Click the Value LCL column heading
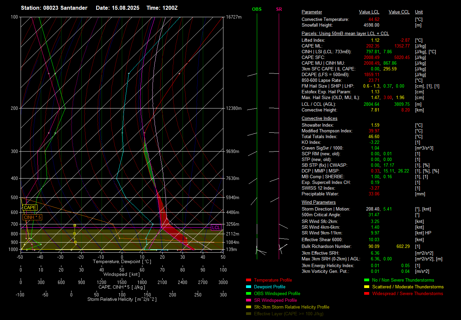Image resolution: width=461 pixels, height=320 pixels. coord(369,12)
